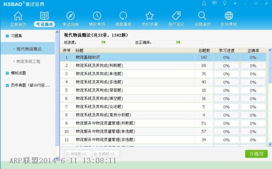
Task: Open the title bar dropdown menu arrow
Action: [235, 4]
